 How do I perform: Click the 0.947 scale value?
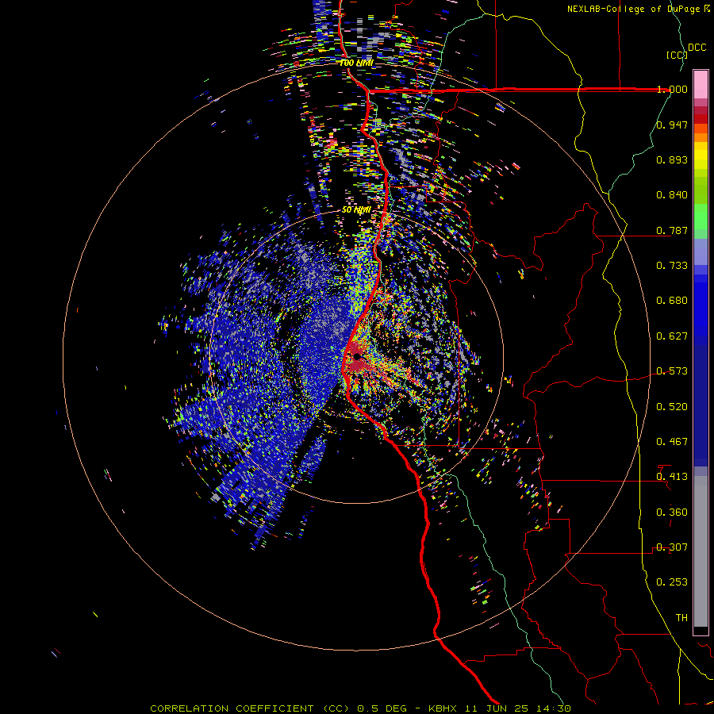tap(672, 125)
